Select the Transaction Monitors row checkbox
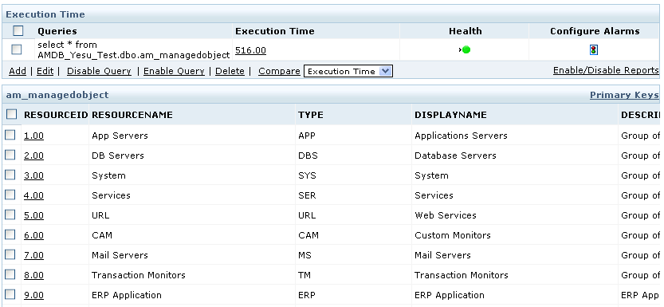 tap(10, 274)
